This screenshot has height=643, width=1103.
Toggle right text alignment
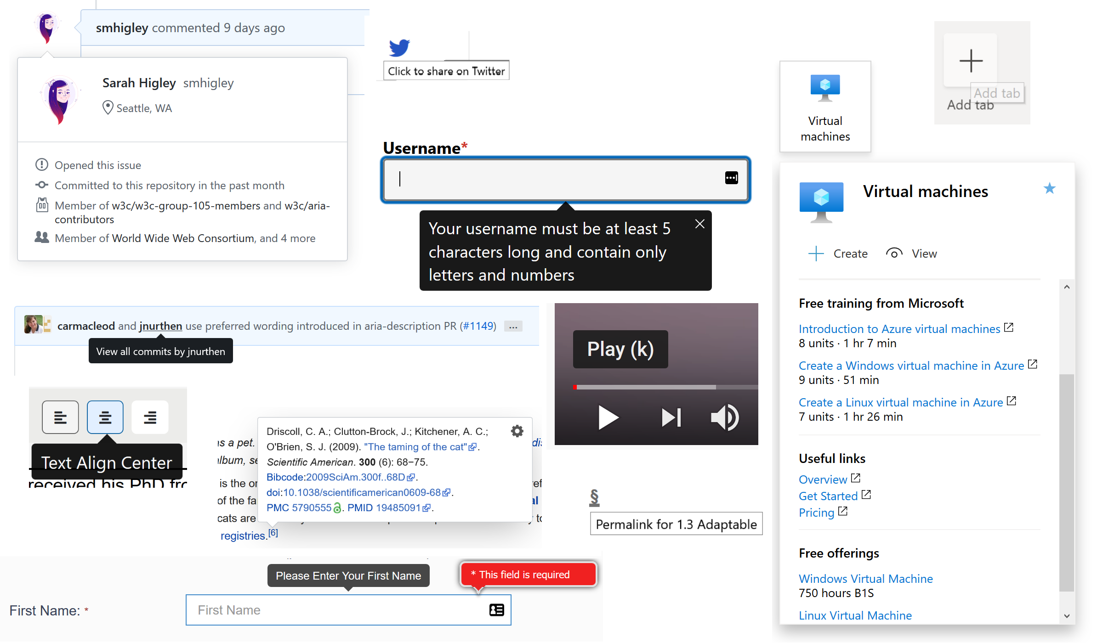pos(150,417)
